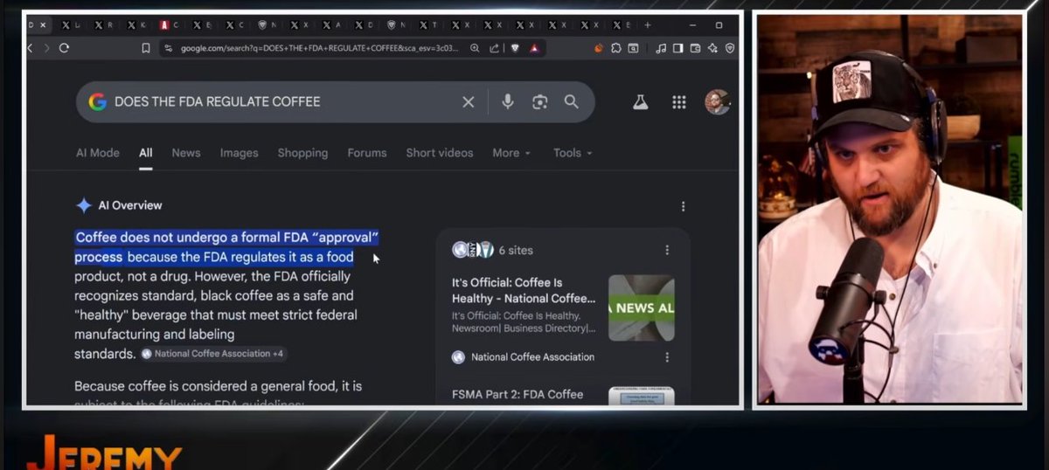1049x470 pixels.
Task: Search by image with Google Lens icon
Action: pos(539,102)
